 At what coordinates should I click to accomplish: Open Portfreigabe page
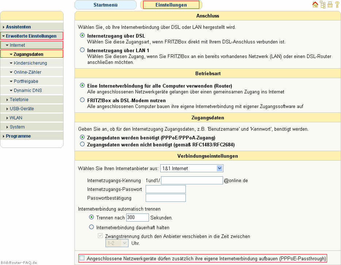[x=32, y=81]
